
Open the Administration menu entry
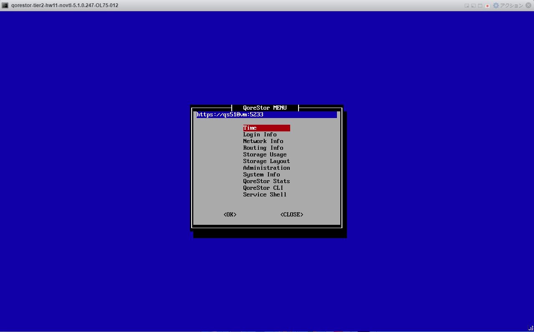tap(266, 168)
